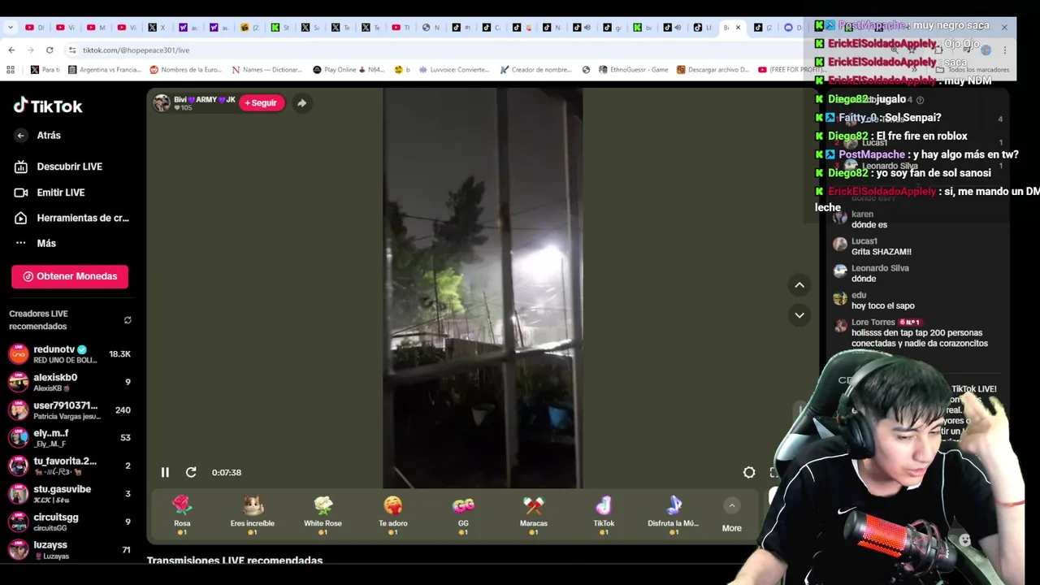Go back with the Atrás arrow
This screenshot has width=1040, height=585.
[21, 136]
